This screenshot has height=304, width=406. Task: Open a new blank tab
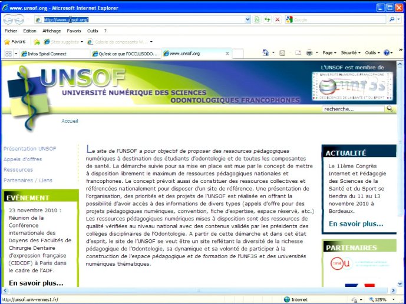(x=237, y=54)
